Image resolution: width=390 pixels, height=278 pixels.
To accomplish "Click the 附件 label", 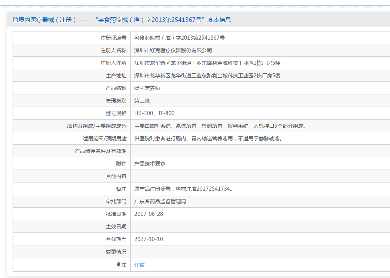I will coord(121,164).
